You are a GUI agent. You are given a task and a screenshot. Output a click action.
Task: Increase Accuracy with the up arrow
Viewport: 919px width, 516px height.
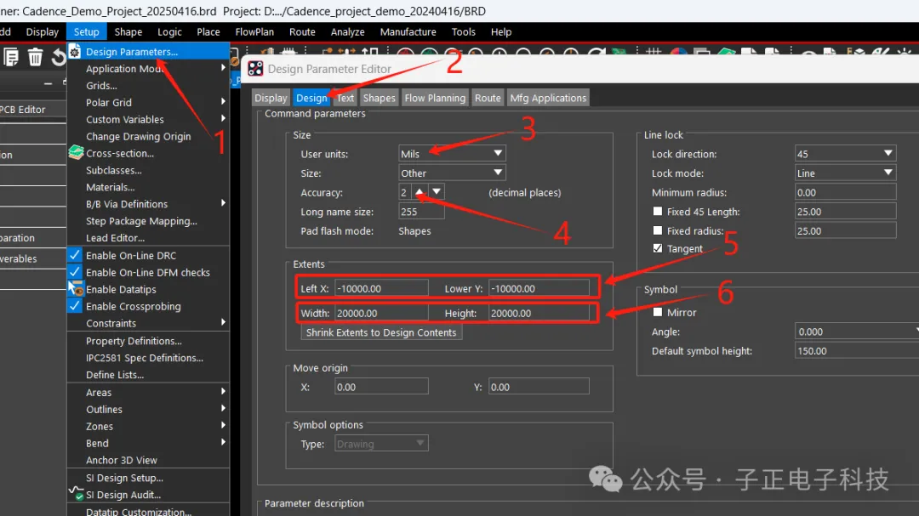(x=419, y=191)
